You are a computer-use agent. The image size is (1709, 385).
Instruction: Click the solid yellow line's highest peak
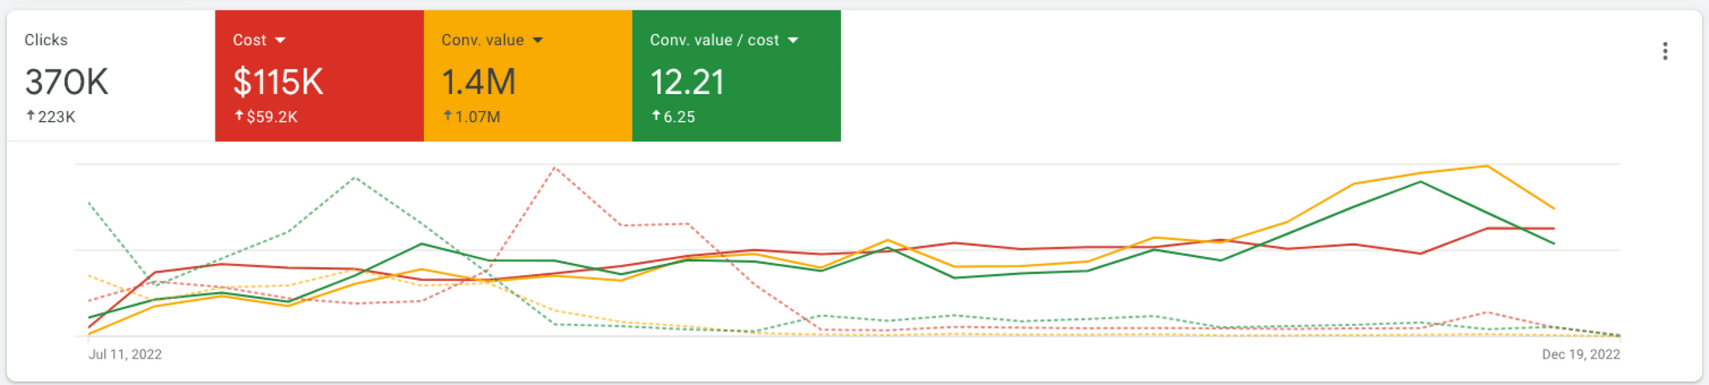(x=1487, y=166)
